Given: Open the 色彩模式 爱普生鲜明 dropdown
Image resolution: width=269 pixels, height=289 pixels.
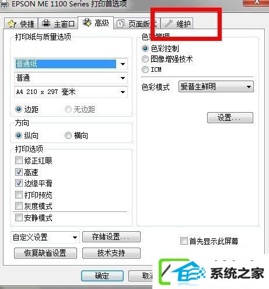Looking at the screenshot, I should point(216,86).
